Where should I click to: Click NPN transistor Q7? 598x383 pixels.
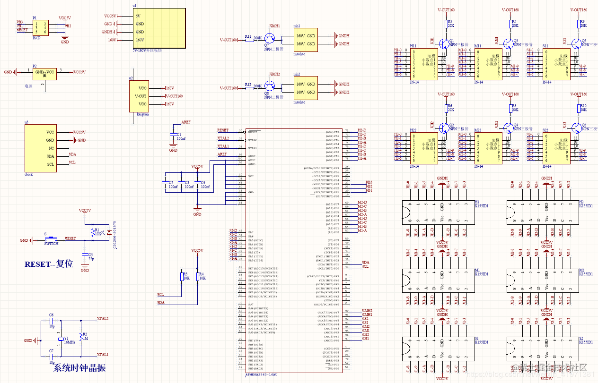(x=270, y=39)
